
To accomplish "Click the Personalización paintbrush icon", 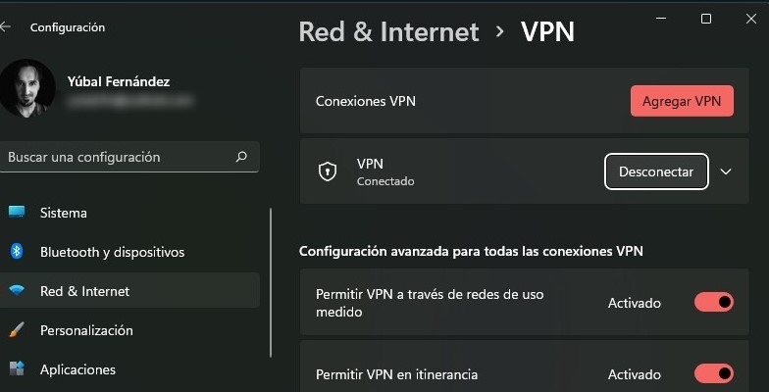I will pyautogui.click(x=17, y=329).
